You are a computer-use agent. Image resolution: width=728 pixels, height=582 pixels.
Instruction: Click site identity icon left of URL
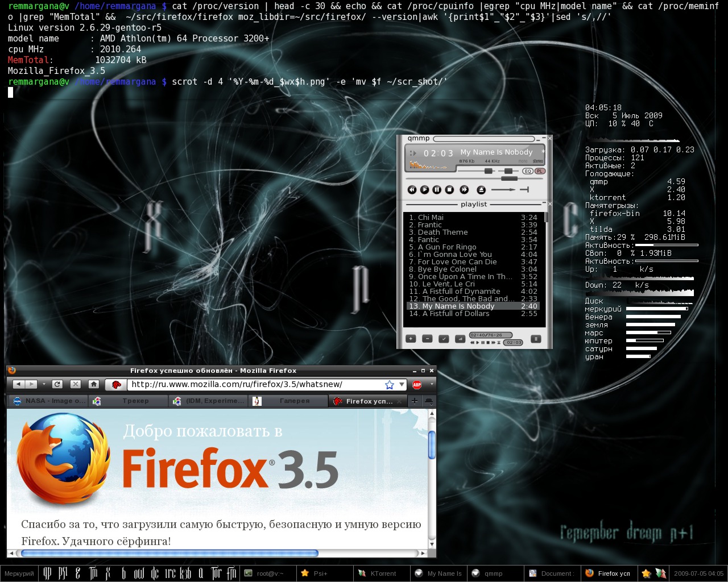tap(116, 385)
